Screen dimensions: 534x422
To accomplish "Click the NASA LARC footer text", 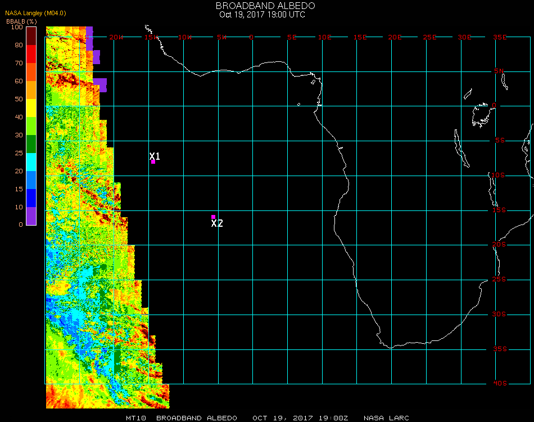I will pyautogui.click(x=386, y=418).
